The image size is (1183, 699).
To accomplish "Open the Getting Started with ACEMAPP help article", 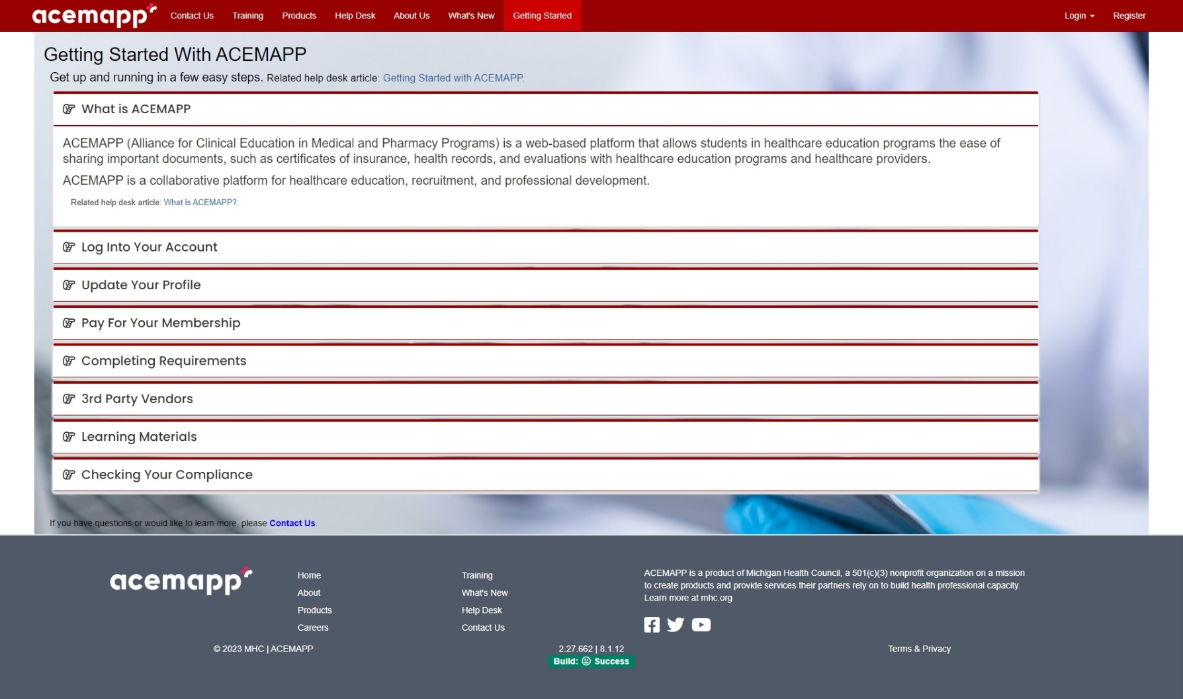I will click(453, 78).
